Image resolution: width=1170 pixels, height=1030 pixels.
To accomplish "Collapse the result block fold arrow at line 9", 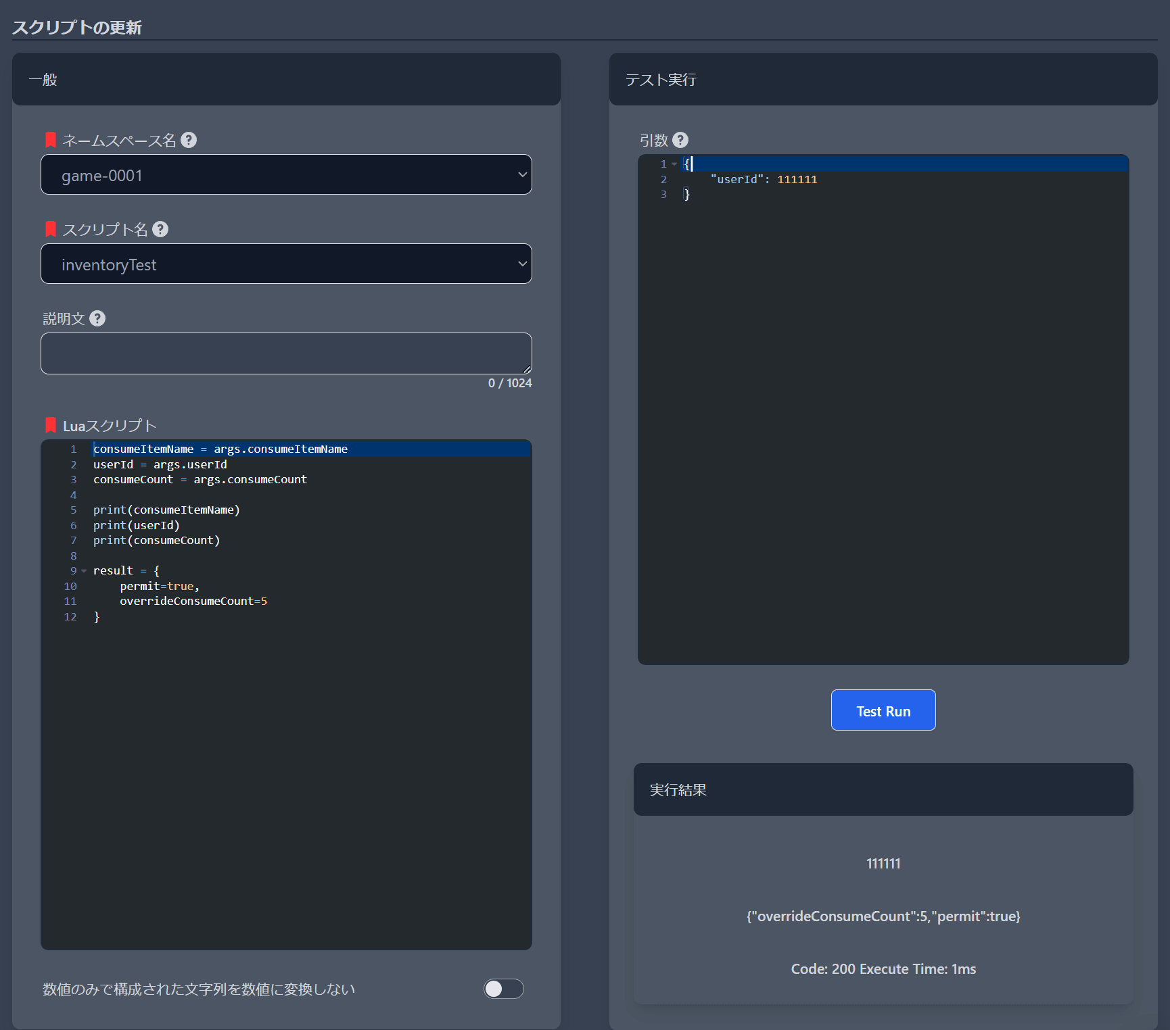I will [84, 571].
